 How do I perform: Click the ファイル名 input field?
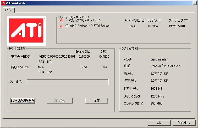point(68,82)
